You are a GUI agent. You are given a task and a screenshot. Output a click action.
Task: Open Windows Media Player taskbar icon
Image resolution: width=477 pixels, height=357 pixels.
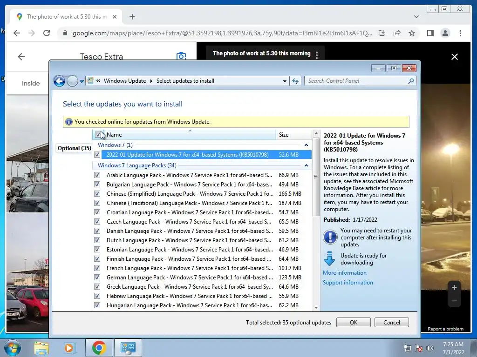coord(69,348)
